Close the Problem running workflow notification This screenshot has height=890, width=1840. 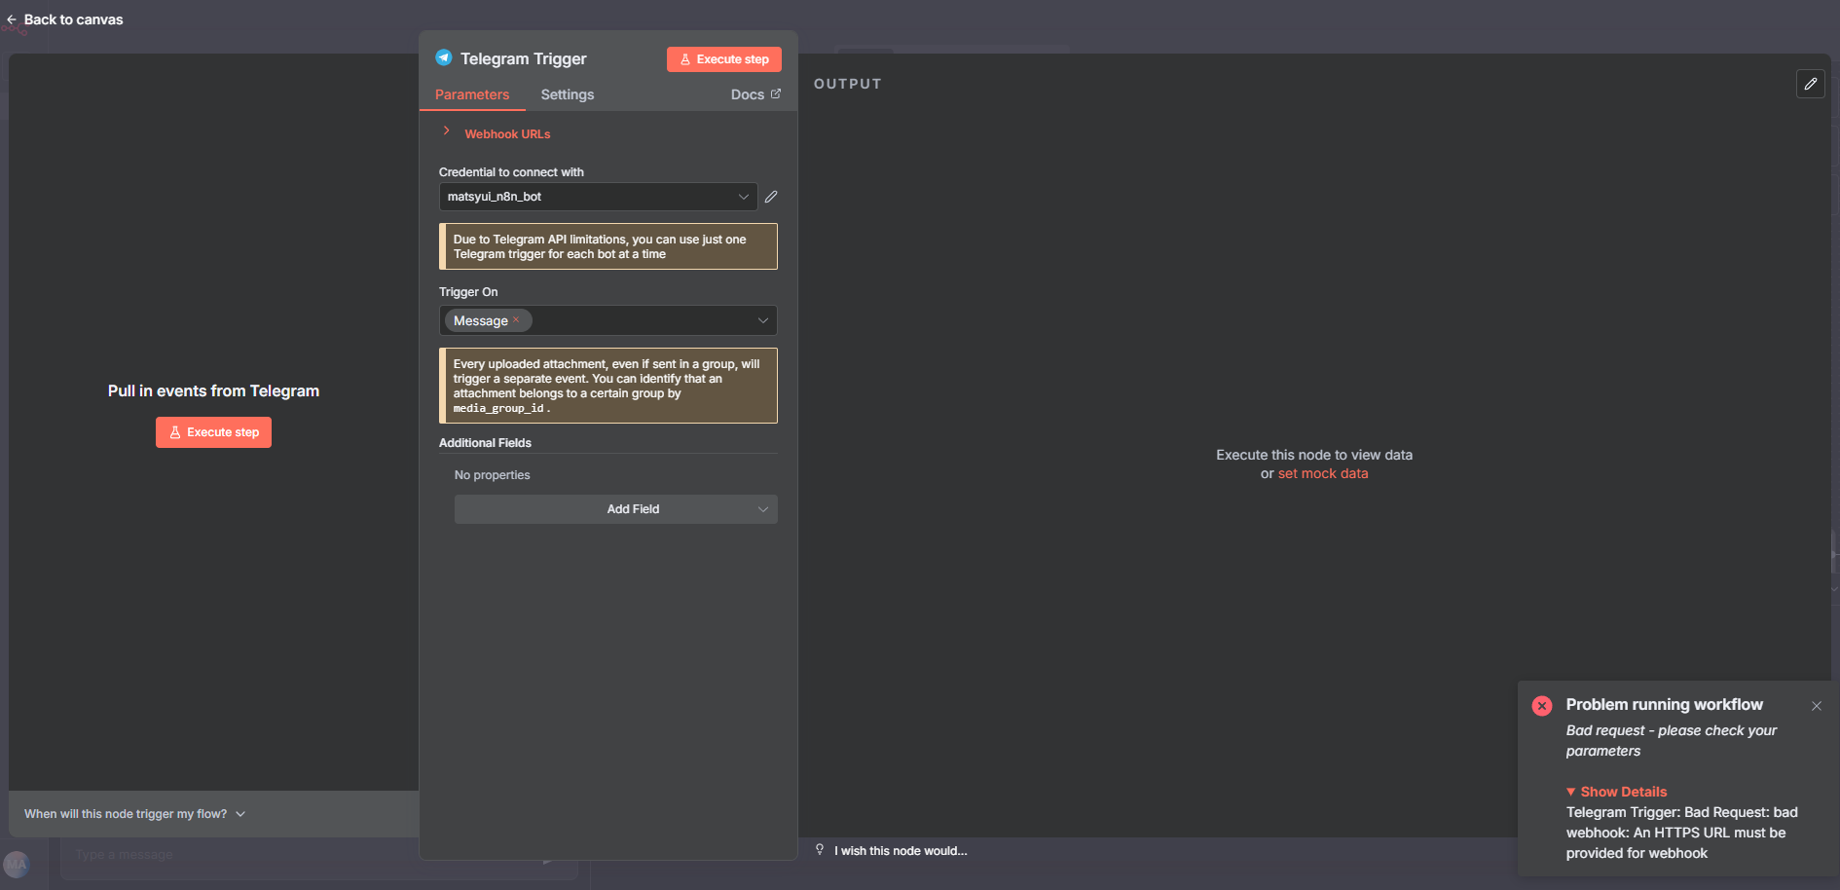coord(1816,706)
